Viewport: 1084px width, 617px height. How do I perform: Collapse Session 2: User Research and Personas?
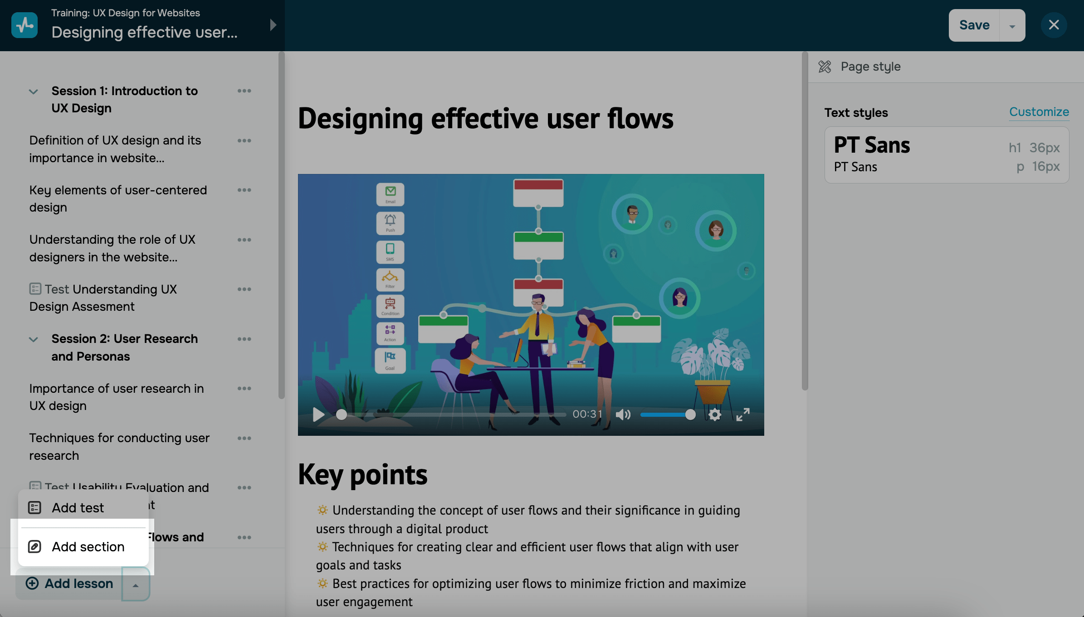coord(34,339)
